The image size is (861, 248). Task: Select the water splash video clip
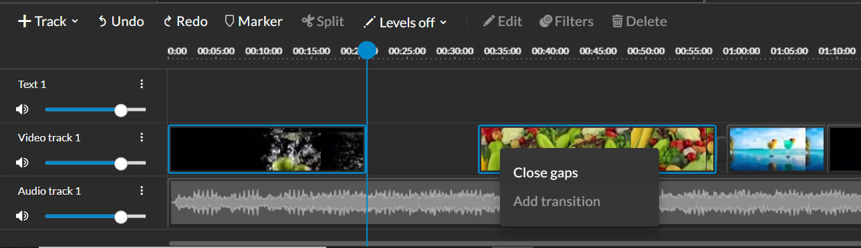267,149
